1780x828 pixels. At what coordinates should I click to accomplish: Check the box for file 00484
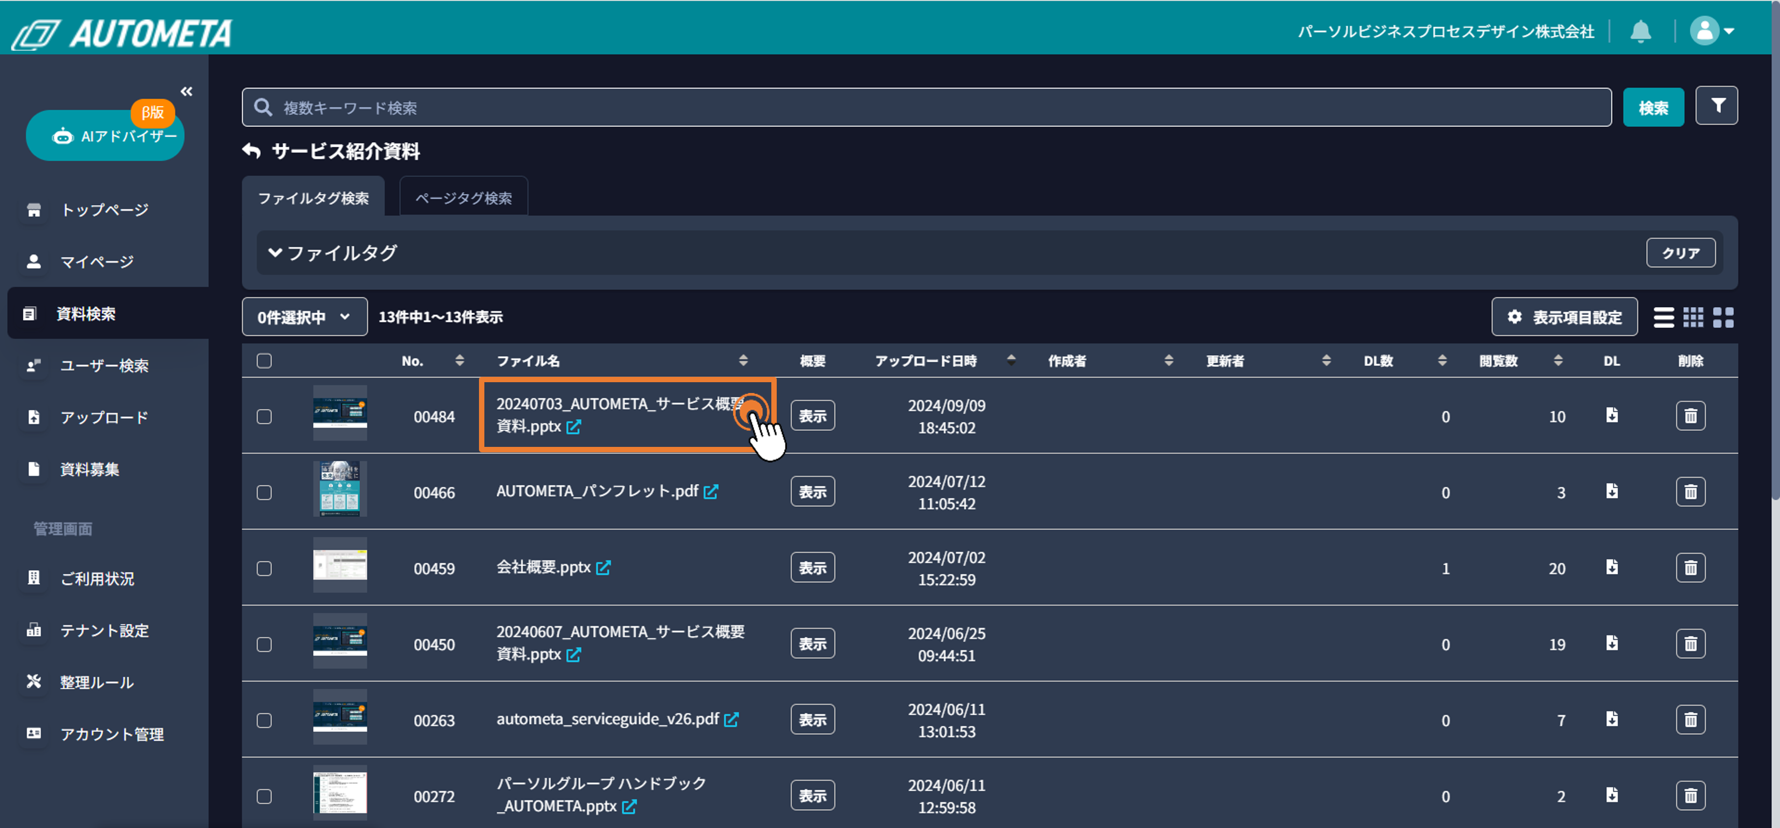coord(264,416)
